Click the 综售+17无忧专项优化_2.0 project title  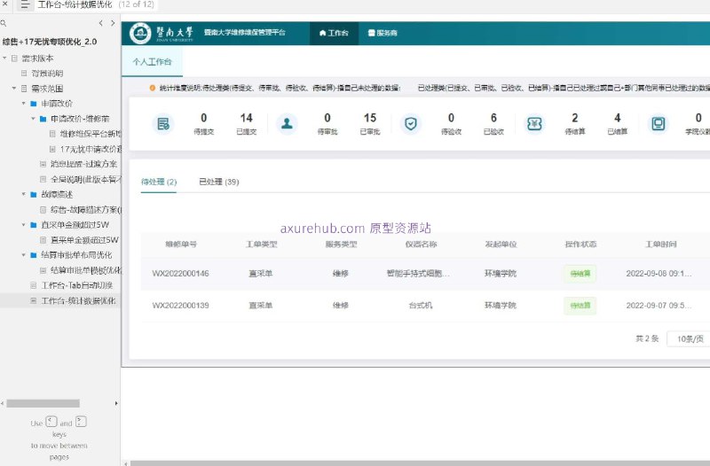(50, 42)
